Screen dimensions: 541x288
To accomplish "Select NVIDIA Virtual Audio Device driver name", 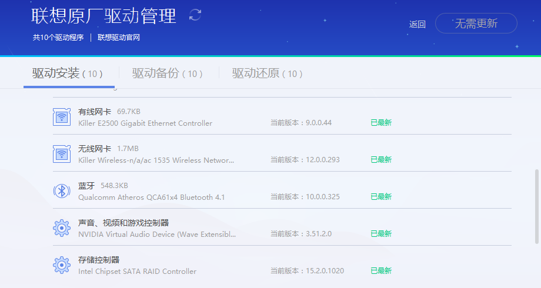I will (x=157, y=234).
